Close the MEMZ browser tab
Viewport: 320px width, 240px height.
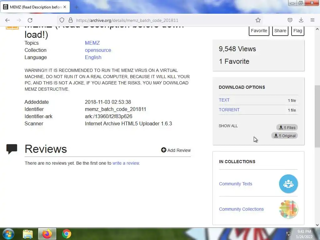coord(65,7)
